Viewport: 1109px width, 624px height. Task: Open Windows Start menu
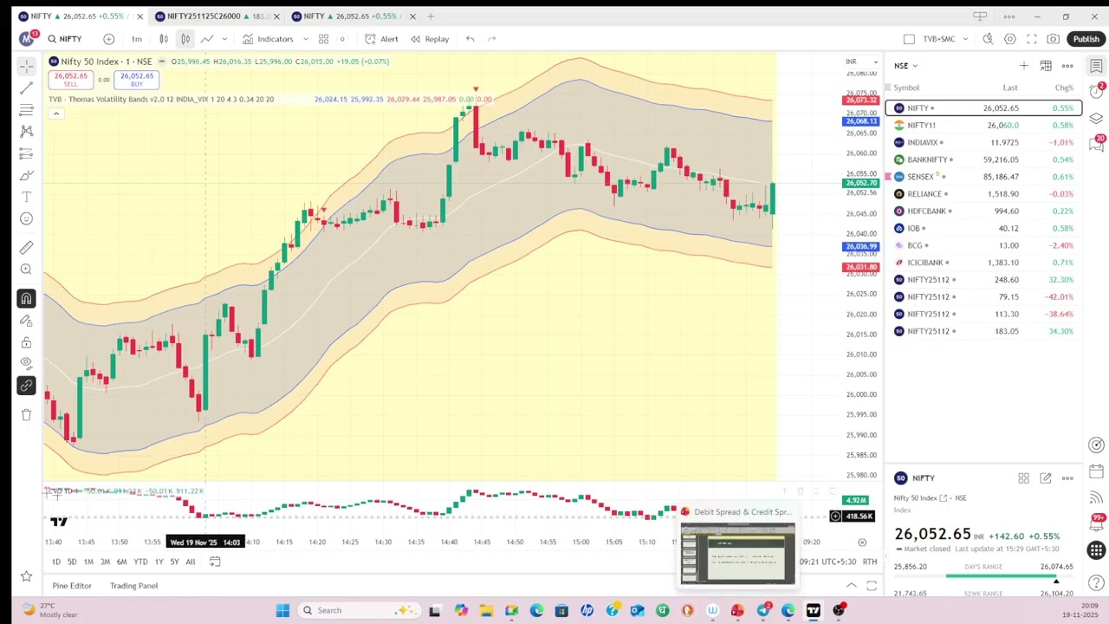tap(282, 610)
